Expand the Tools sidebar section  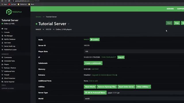tap(3, 85)
